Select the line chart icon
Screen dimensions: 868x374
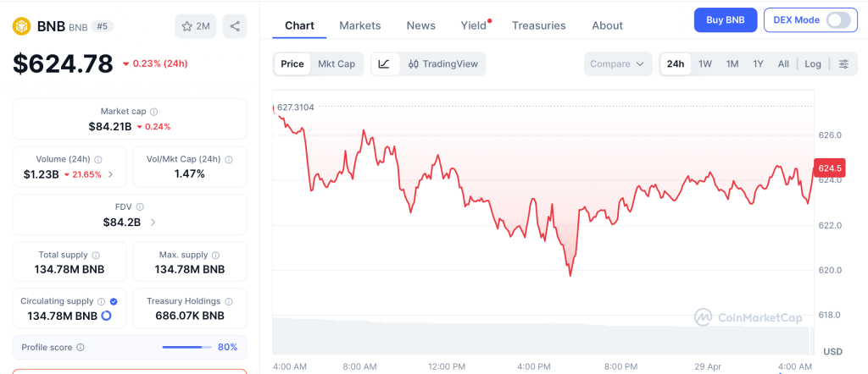[x=384, y=63]
